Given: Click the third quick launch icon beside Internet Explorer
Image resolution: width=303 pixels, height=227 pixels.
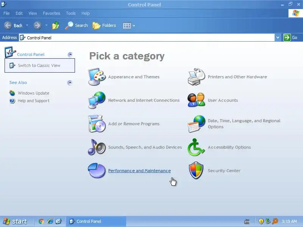Looking at the screenshot, I should tap(59, 221).
